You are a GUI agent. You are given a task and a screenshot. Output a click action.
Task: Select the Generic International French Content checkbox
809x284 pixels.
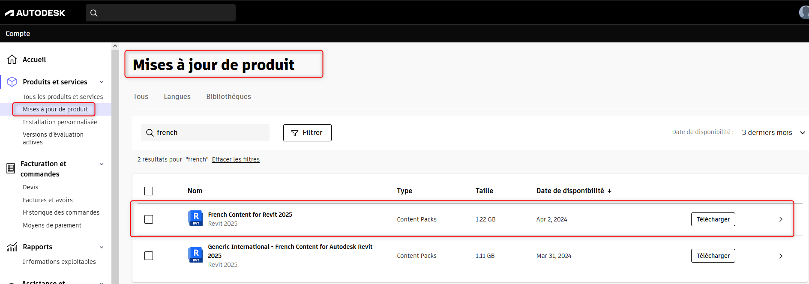[x=149, y=256]
